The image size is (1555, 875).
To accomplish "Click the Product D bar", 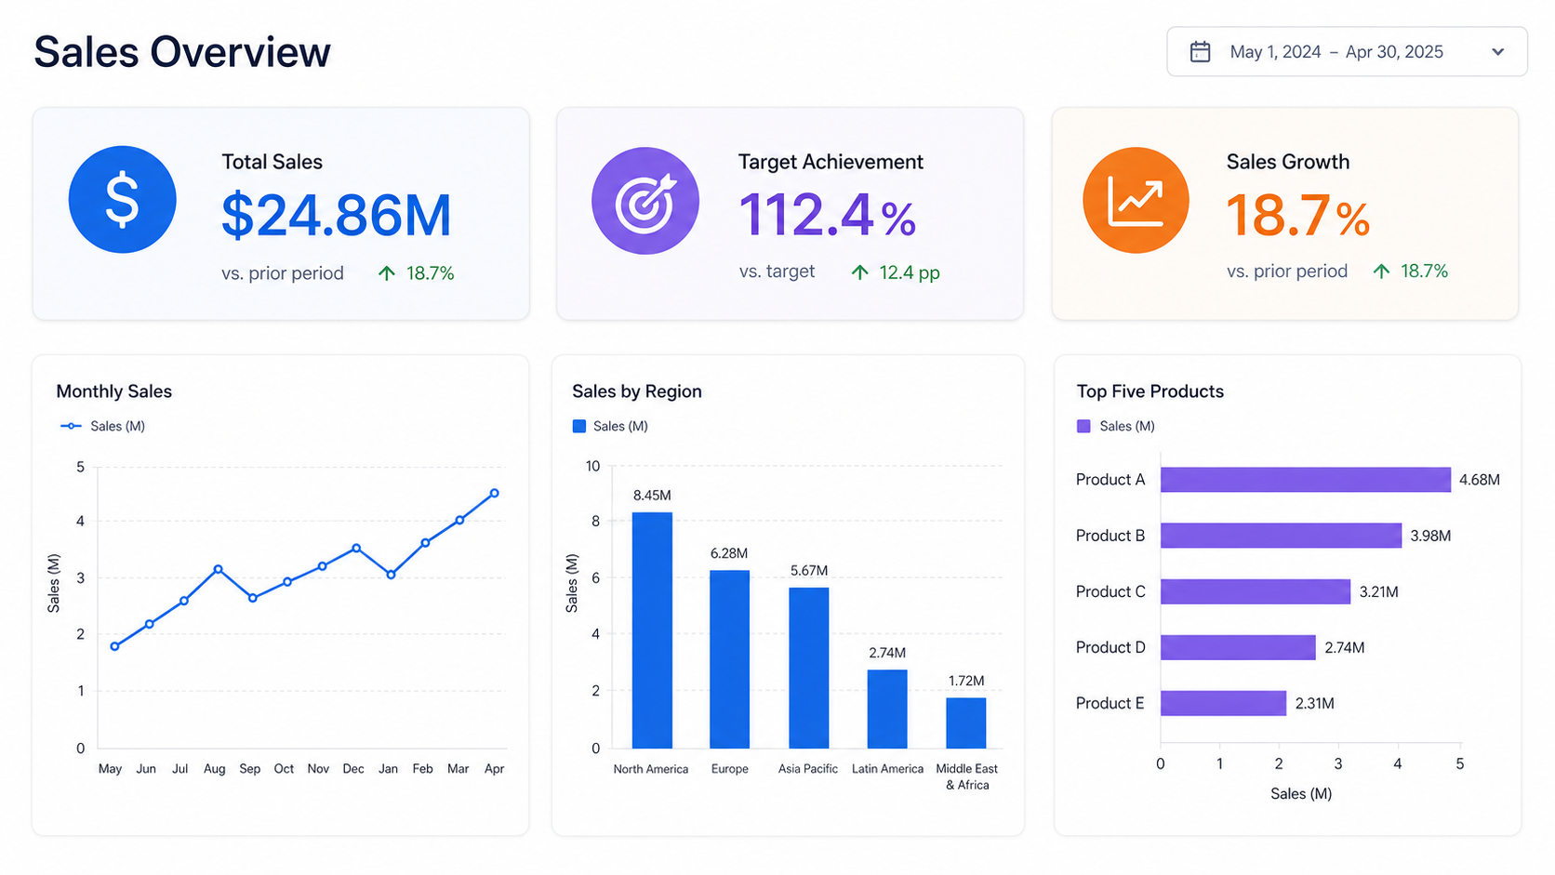I will pyautogui.click(x=1238, y=647).
